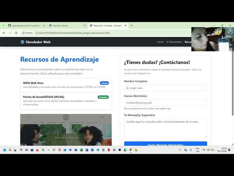
Task: Click the Simulador Web brand title
Action: 38,42
